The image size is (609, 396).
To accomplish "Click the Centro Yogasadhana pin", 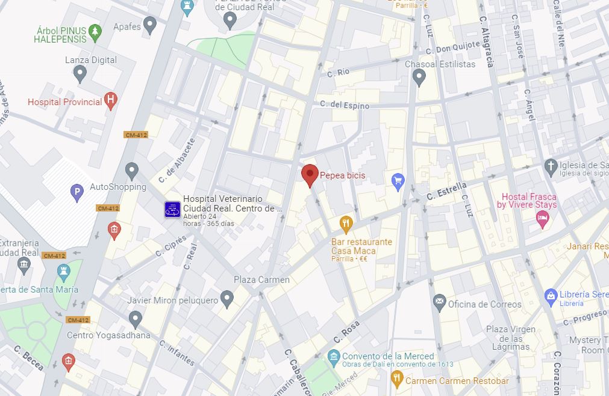I will coord(135,320).
